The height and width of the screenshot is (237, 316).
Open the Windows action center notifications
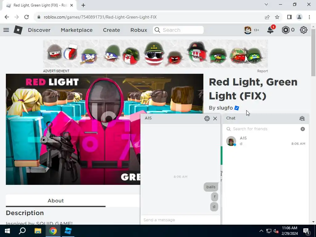(x=306, y=231)
